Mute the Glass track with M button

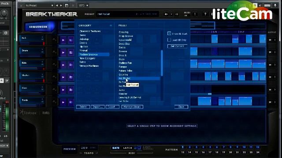click(270, 90)
